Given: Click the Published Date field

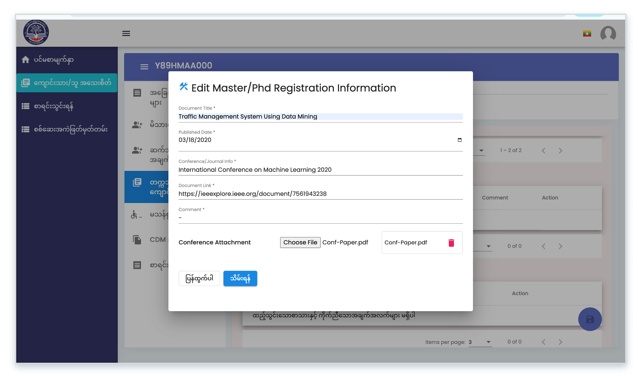Looking at the screenshot, I should (x=321, y=140).
